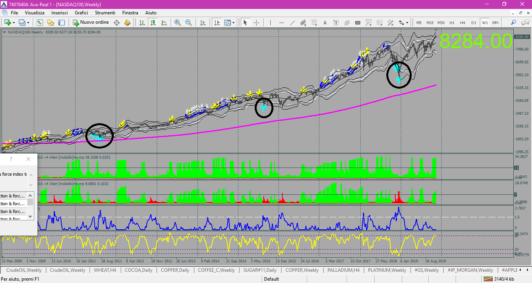Screen dimensions: 532x283
Task: Open the Terminal window icon
Action: click(x=62, y=23)
